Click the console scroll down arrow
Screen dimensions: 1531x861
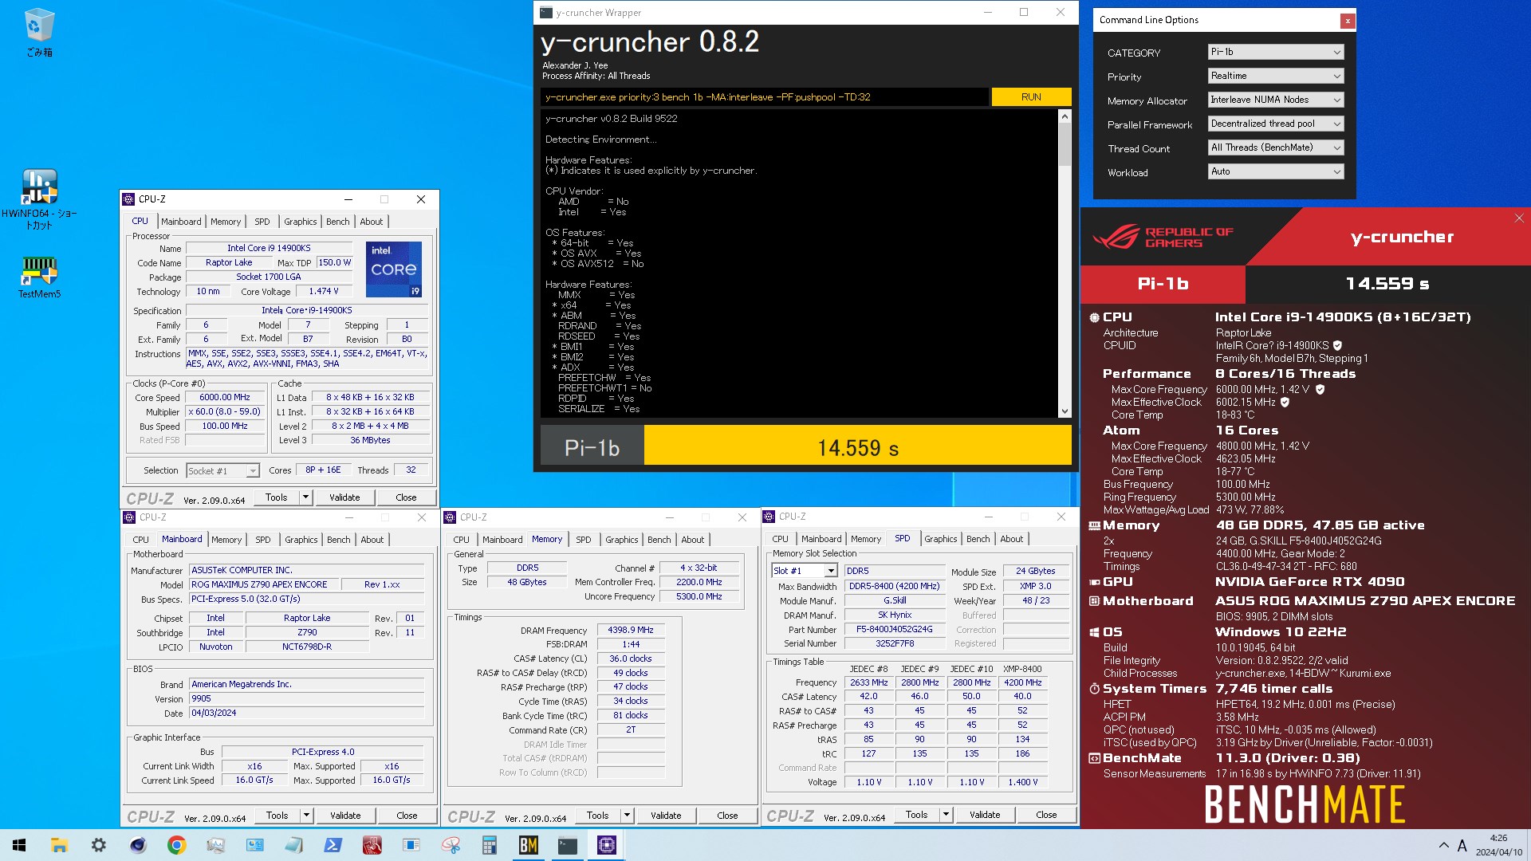pos(1065,411)
